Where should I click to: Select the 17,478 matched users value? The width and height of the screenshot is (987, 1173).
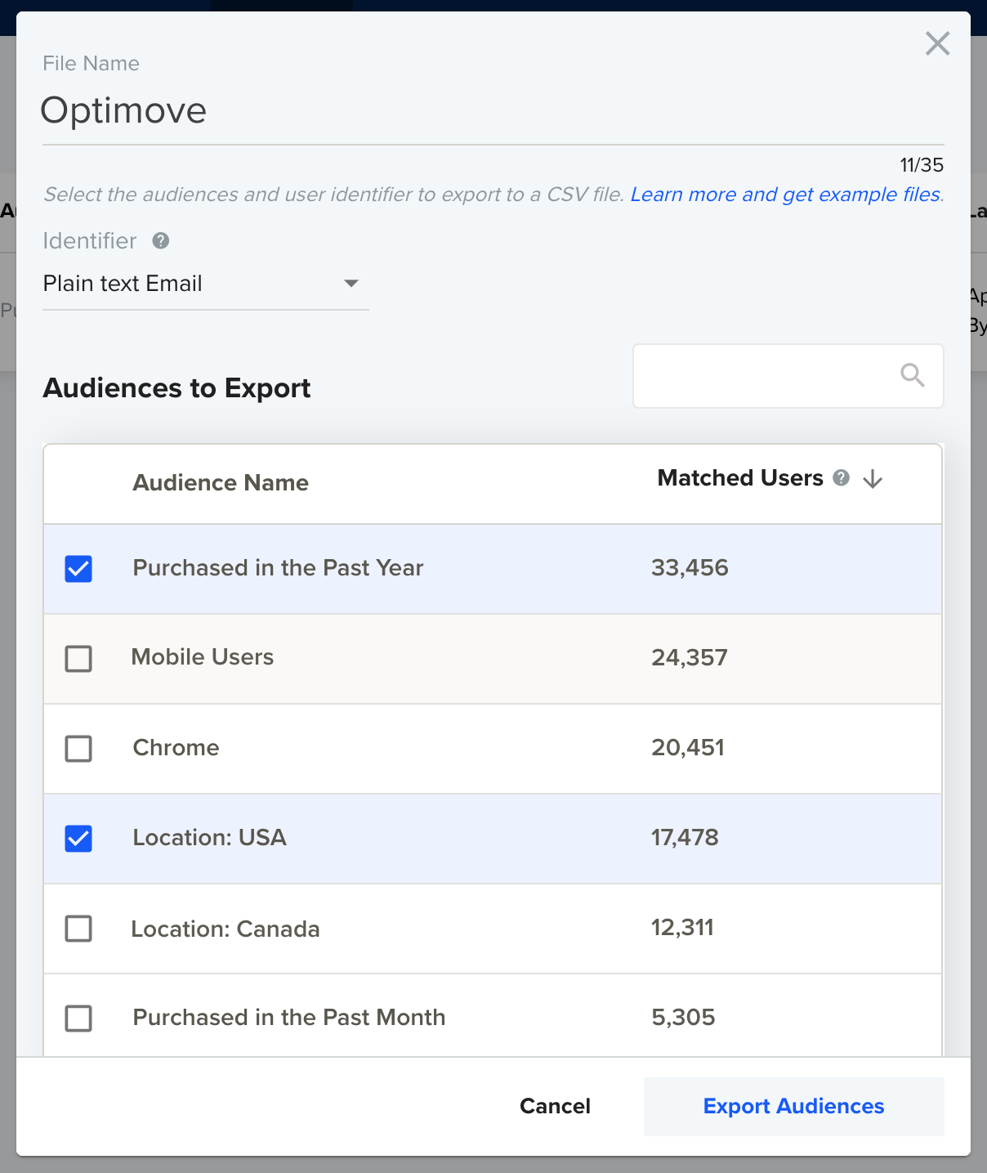[685, 838]
